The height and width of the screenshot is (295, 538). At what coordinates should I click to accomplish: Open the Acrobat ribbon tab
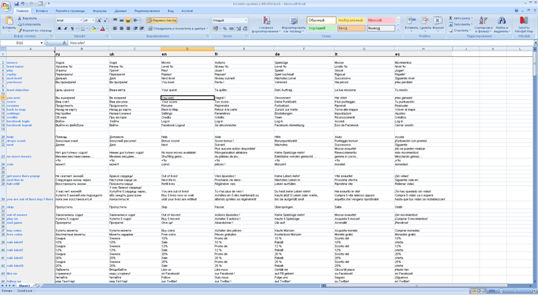pos(187,11)
